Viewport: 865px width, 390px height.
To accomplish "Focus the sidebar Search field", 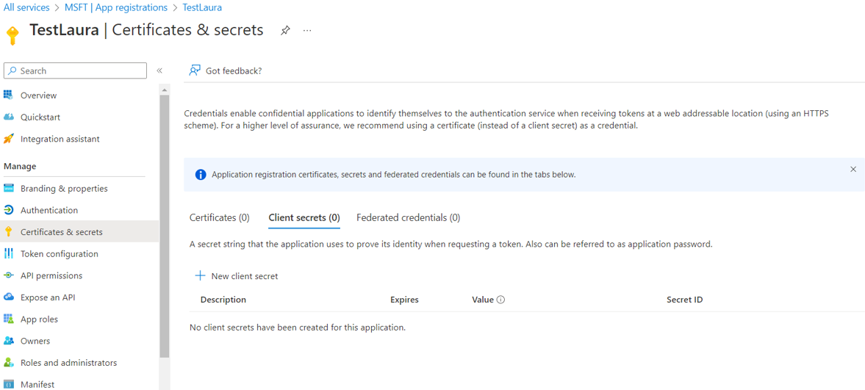I will click(75, 71).
